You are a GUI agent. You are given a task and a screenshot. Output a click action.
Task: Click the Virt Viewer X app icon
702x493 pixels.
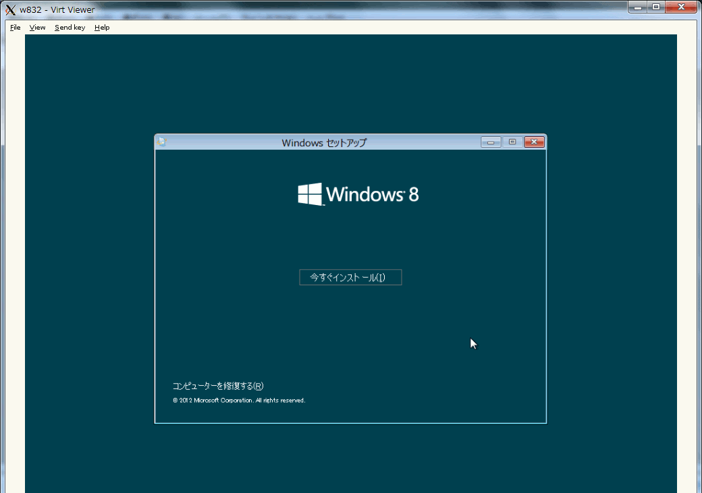(10, 9)
